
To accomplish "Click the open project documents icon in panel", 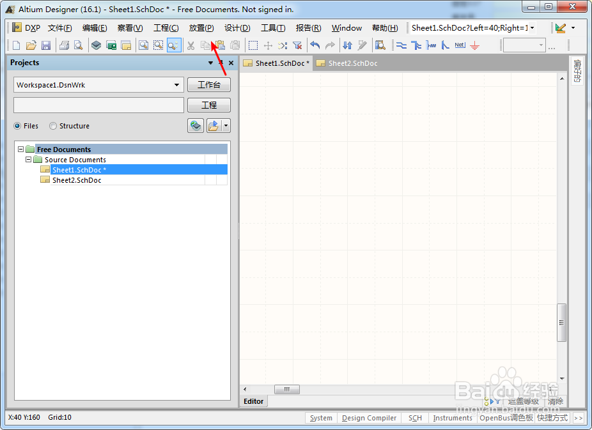I will (x=214, y=126).
